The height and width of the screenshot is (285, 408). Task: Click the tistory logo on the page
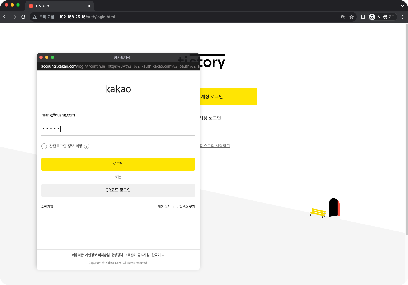tap(212, 62)
